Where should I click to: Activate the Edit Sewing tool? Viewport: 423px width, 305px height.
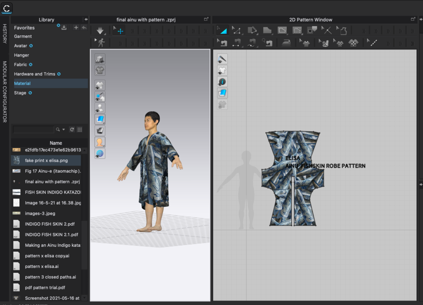223,43
